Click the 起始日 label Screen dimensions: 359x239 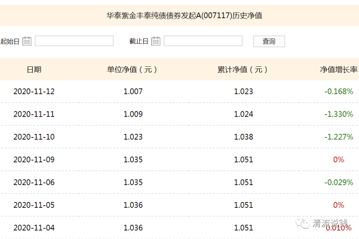pyautogui.click(x=10, y=41)
